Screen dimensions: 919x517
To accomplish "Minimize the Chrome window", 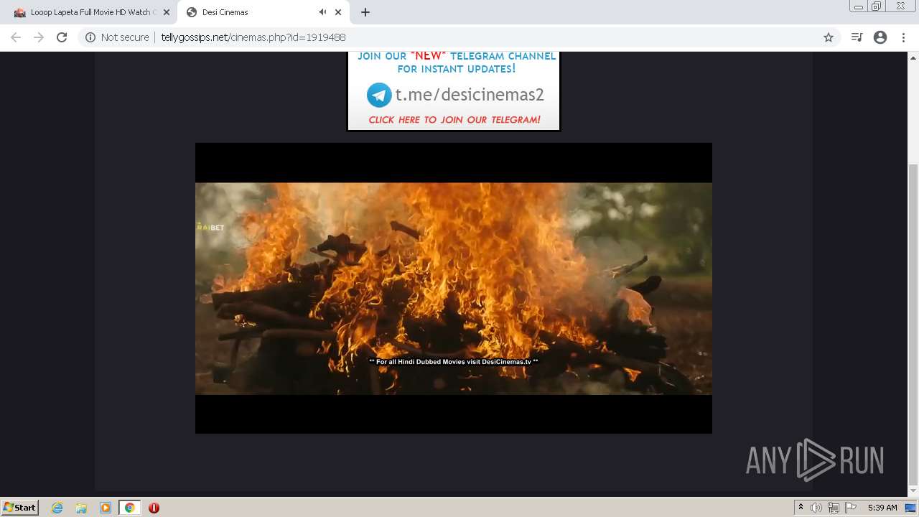I will coord(858,6).
